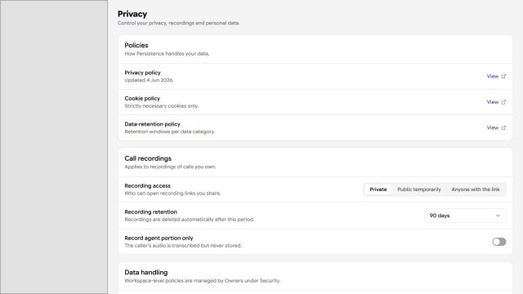Click the 'Privacy' page title
523x294 pixels.
click(132, 14)
